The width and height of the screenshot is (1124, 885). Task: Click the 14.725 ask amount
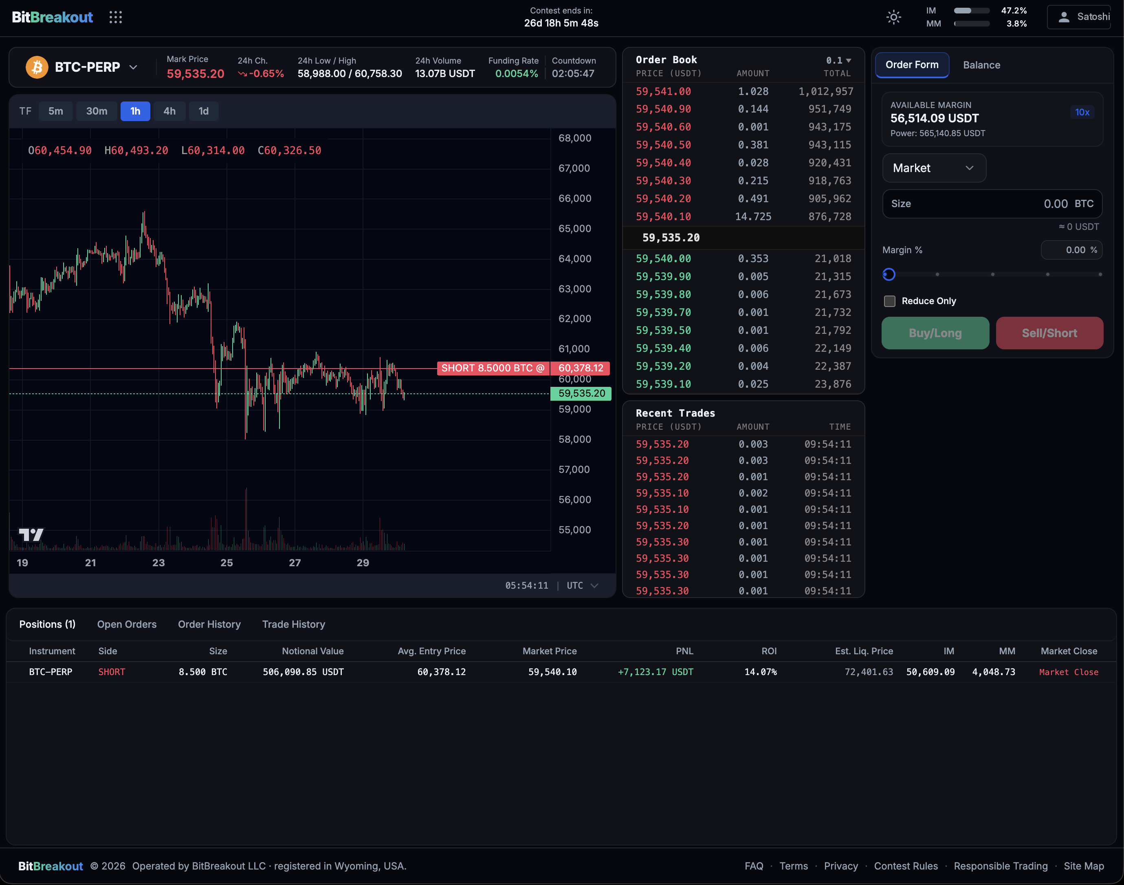coord(753,216)
